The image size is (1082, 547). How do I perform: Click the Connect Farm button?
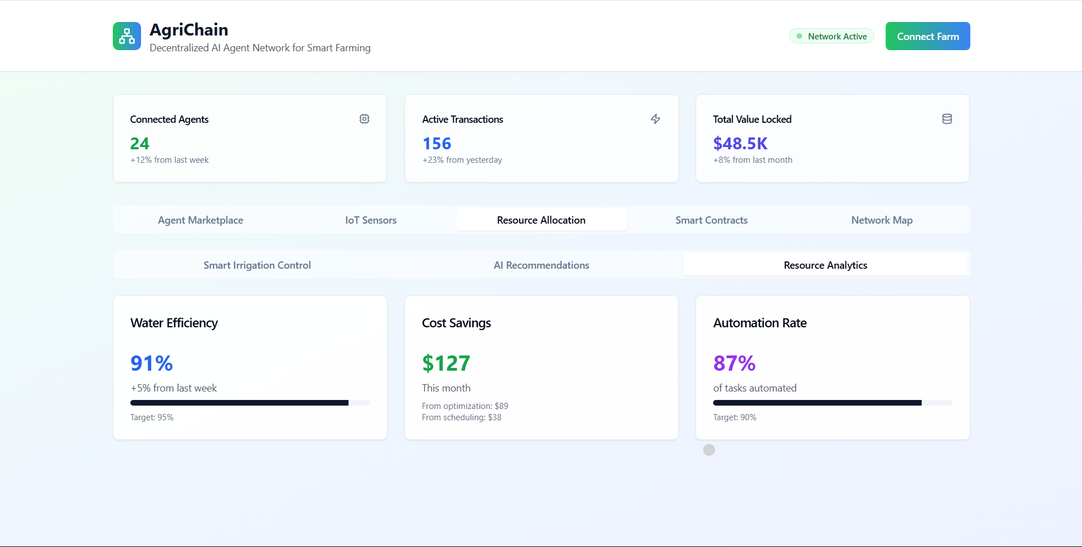[928, 36]
